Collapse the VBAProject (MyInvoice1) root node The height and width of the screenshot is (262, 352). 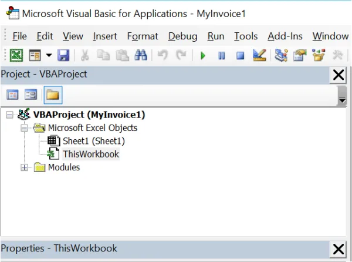coord(9,115)
